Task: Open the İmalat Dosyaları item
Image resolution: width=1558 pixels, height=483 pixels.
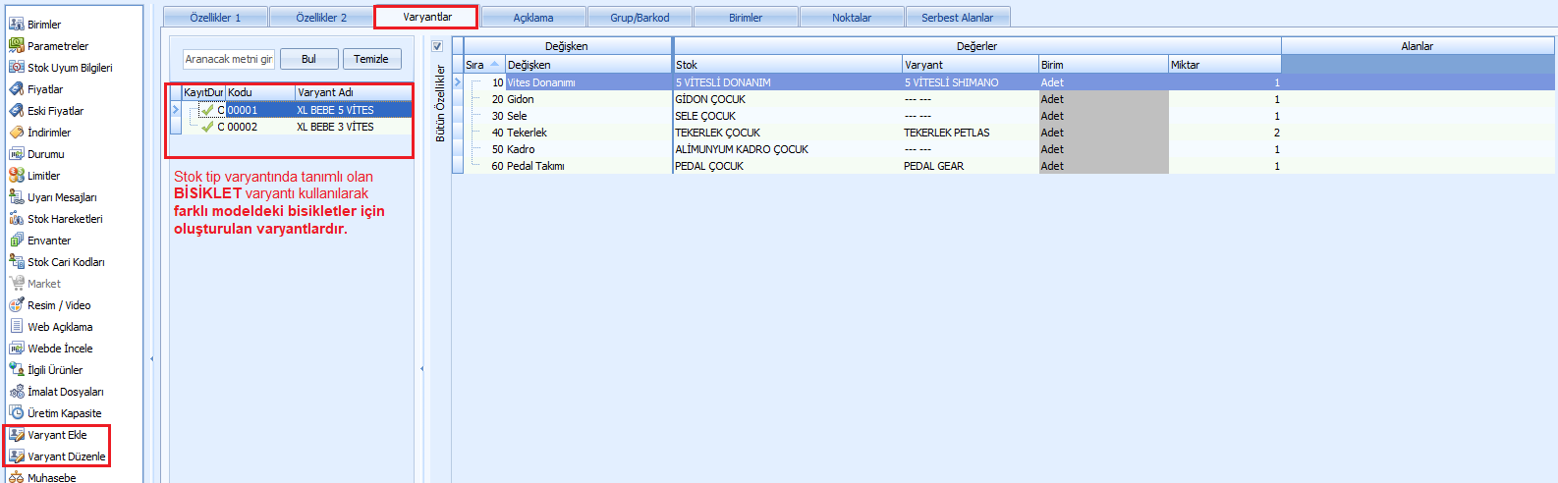Action: pyautogui.click(x=64, y=392)
